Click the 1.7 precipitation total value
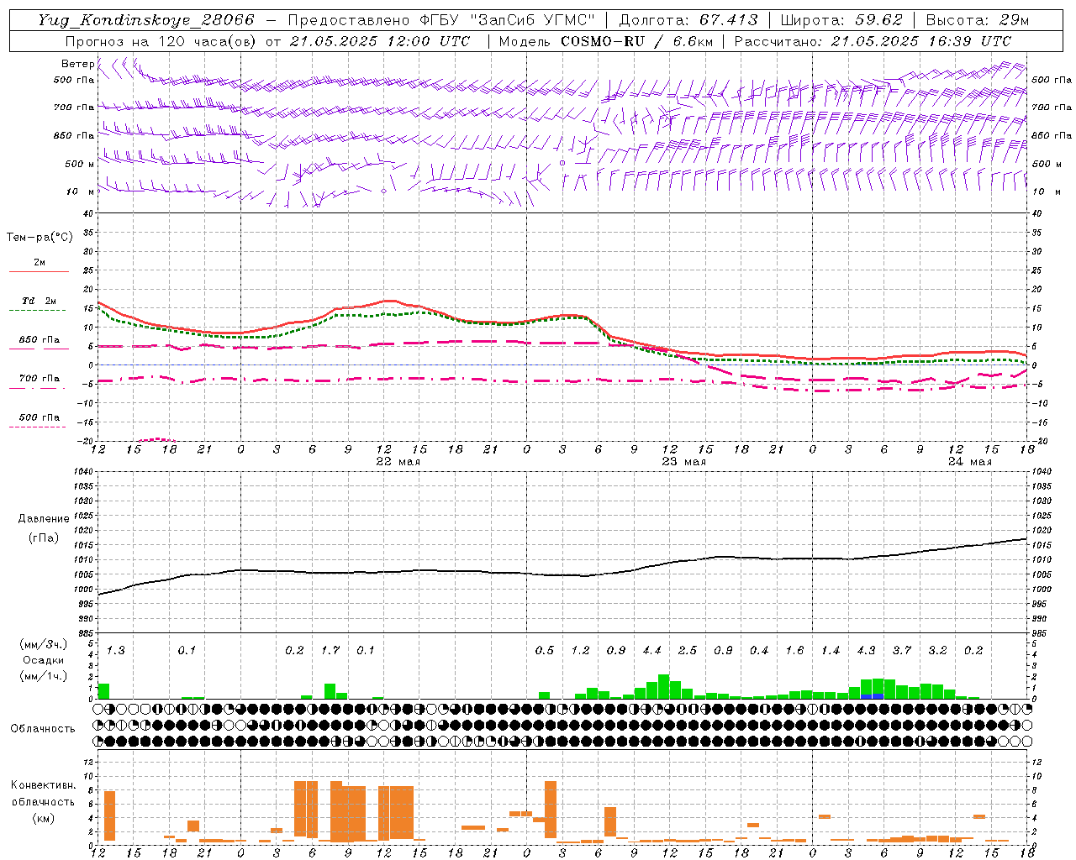The height and width of the screenshot is (860, 1076). (330, 650)
